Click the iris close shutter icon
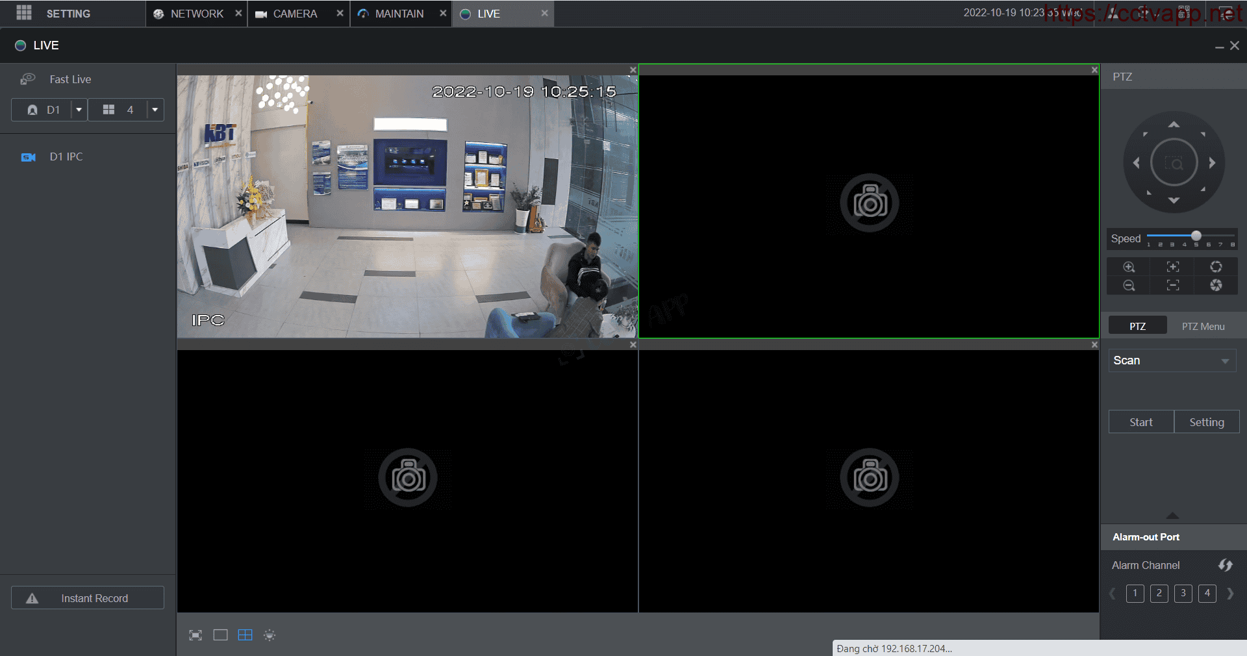 (x=1216, y=286)
